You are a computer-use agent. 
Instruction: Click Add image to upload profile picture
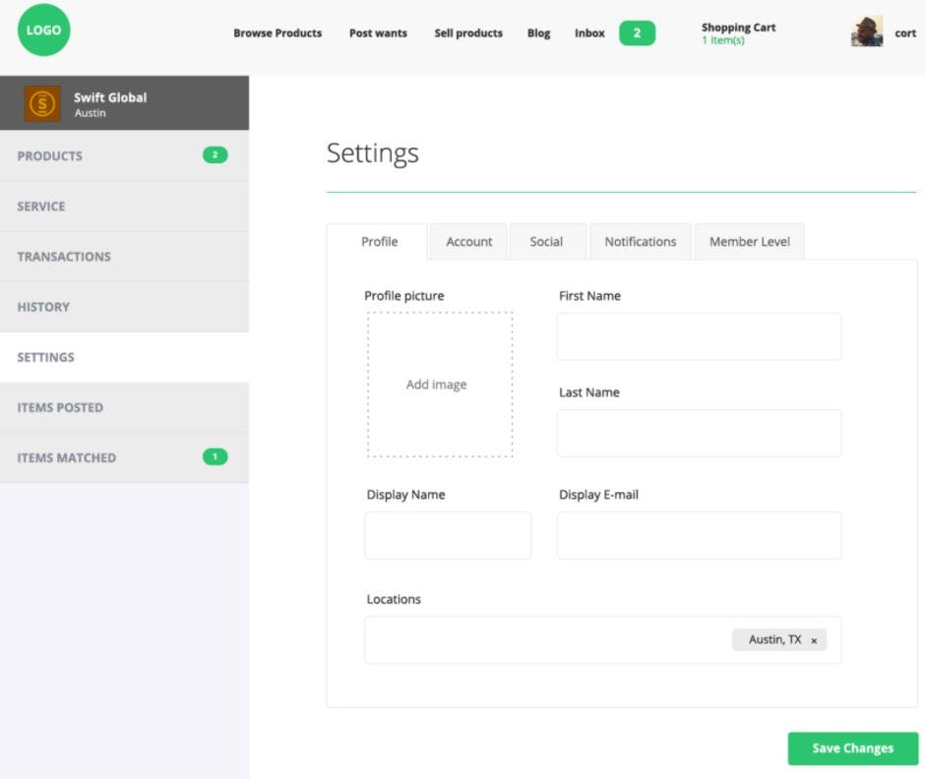coord(437,384)
